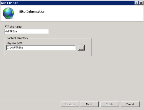This screenshot has width=144, height=110.
Task: Click the grayed-out Finish button
Action: pos(109,104)
